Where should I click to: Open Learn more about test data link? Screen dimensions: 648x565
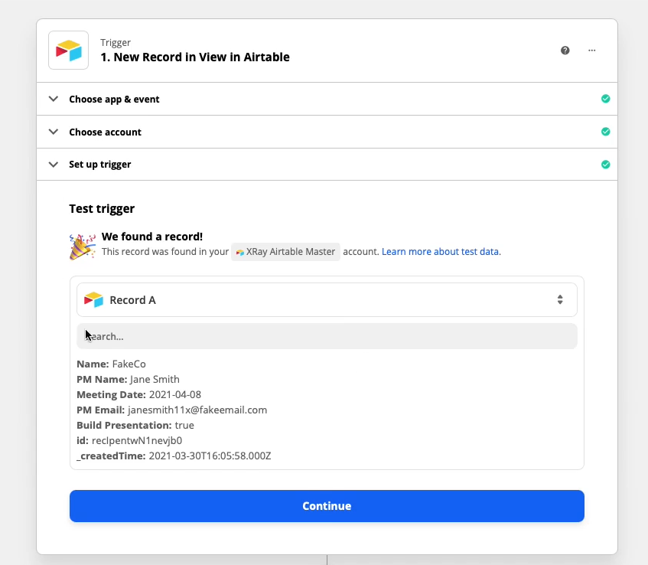pos(441,251)
